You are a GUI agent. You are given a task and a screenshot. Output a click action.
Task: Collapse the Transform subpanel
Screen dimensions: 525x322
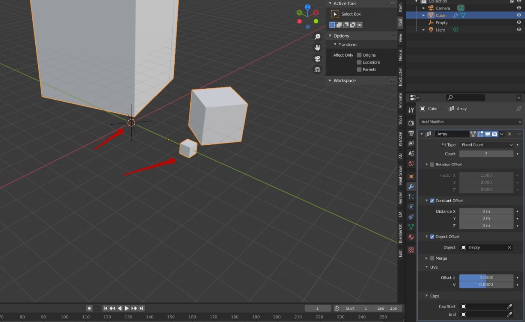point(335,45)
